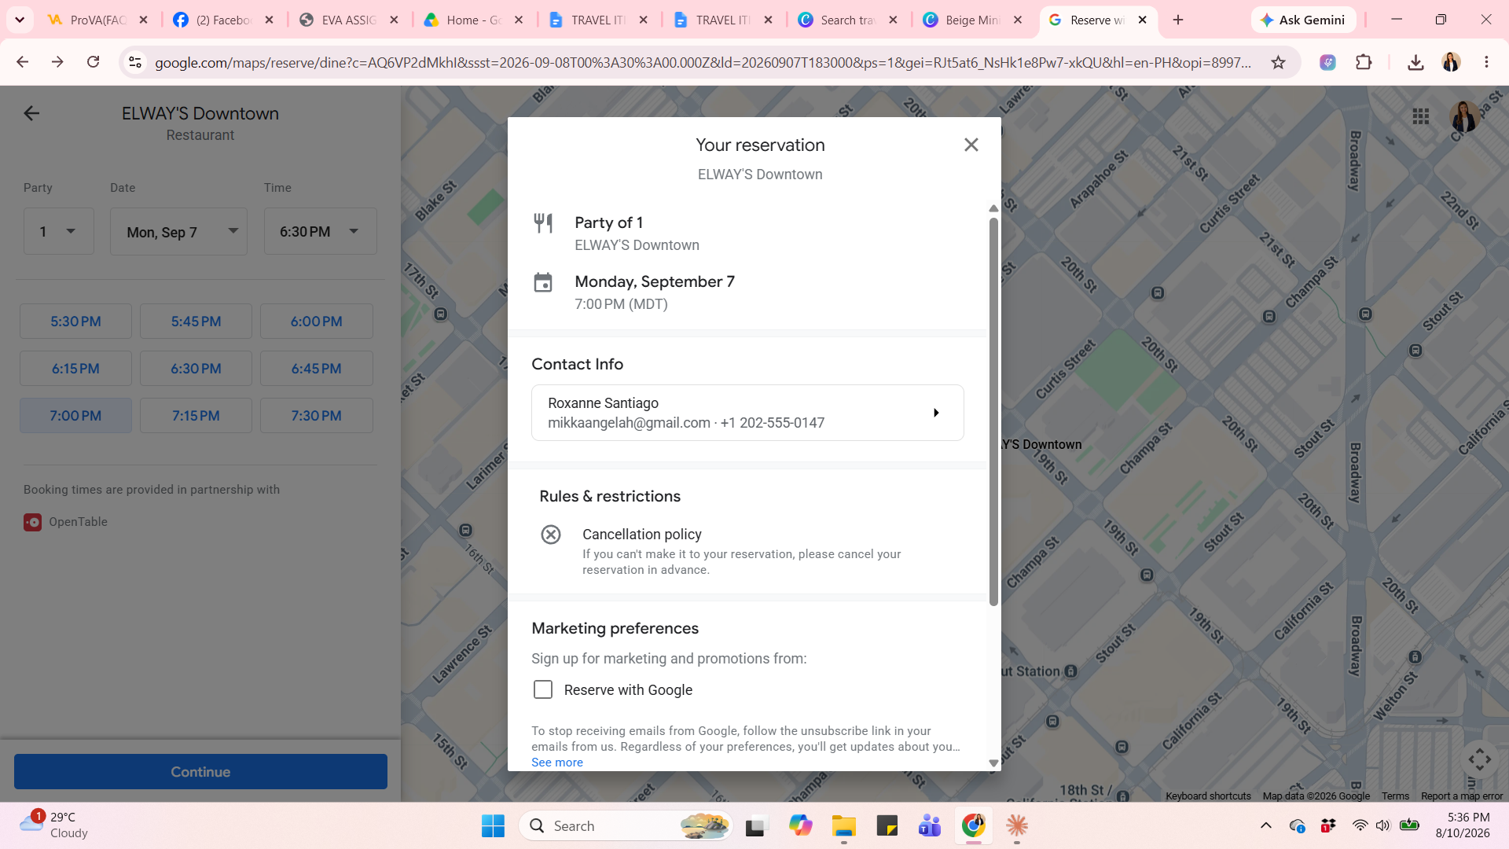Click the taskbar Search box
Image resolution: width=1509 pixels, height=849 pixels.
(626, 826)
